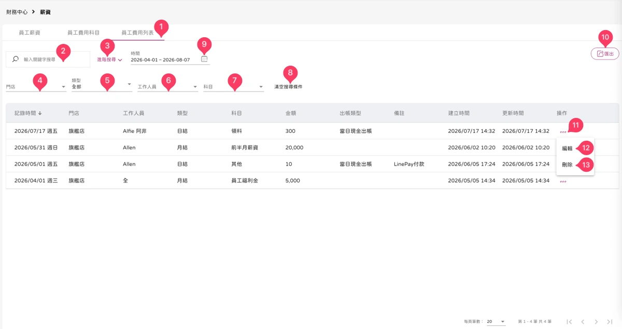Open the 類型 dropdown showing 全部

(x=102, y=85)
